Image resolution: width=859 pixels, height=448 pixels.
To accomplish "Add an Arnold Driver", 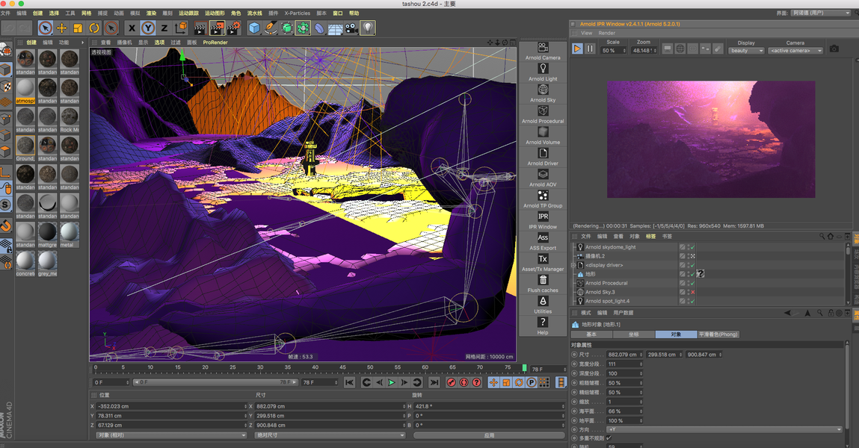I will 543,157.
